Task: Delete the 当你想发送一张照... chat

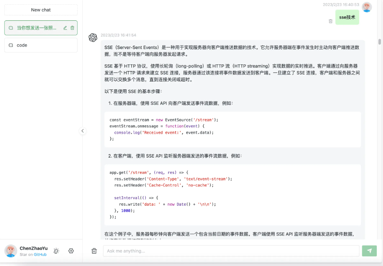Action: click(x=72, y=28)
